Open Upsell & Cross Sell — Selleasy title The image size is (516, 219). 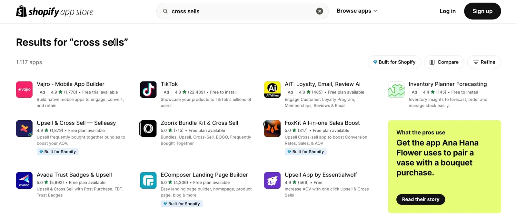[x=76, y=123]
